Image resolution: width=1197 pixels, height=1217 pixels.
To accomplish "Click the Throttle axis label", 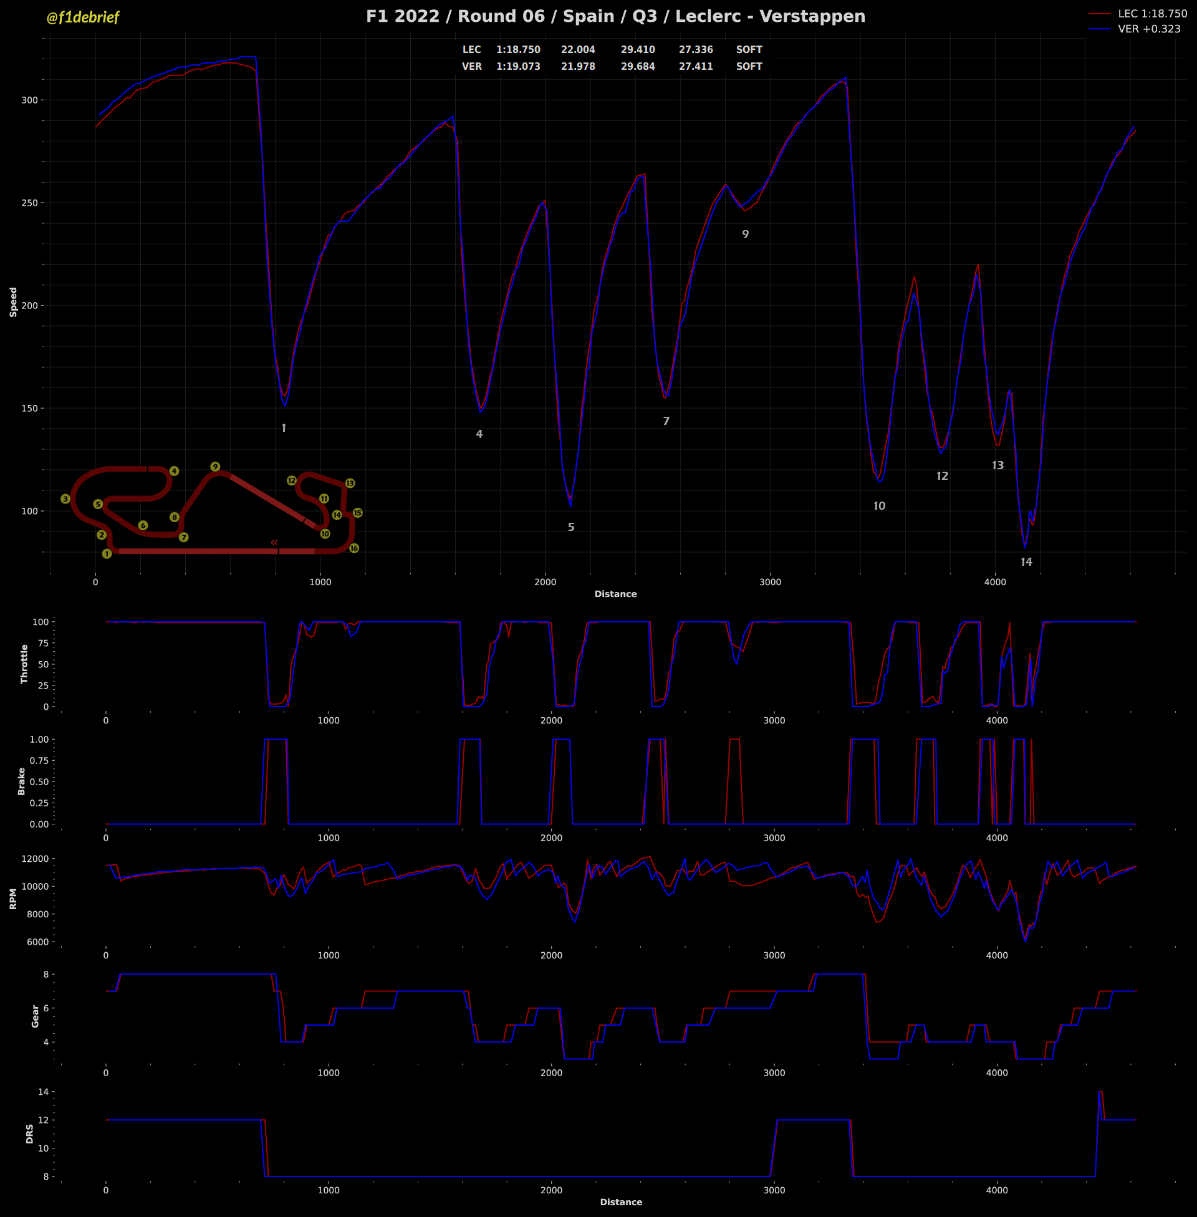I will [x=24, y=664].
